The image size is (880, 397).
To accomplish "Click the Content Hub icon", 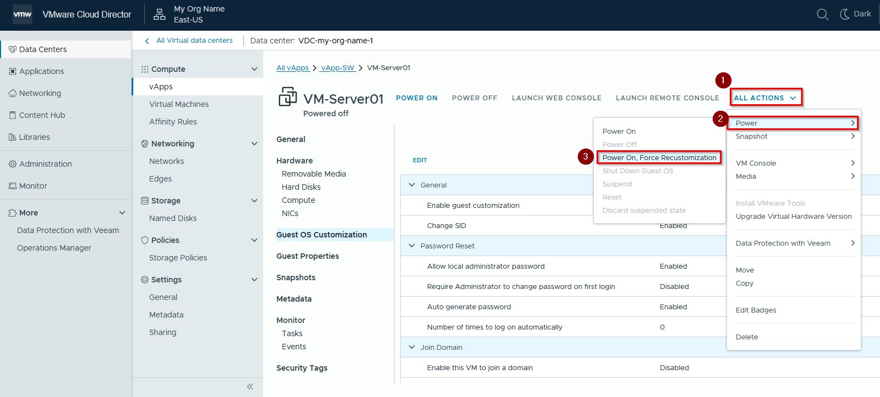I will coord(13,115).
